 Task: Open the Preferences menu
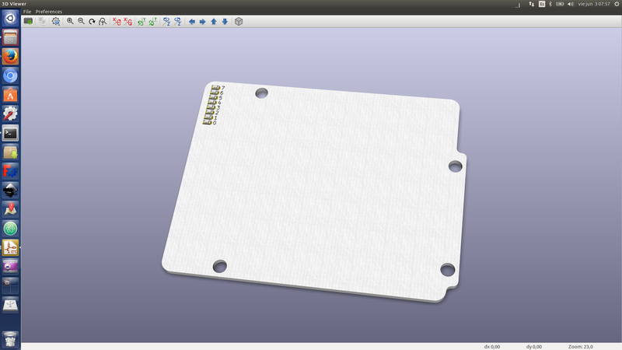(49, 12)
